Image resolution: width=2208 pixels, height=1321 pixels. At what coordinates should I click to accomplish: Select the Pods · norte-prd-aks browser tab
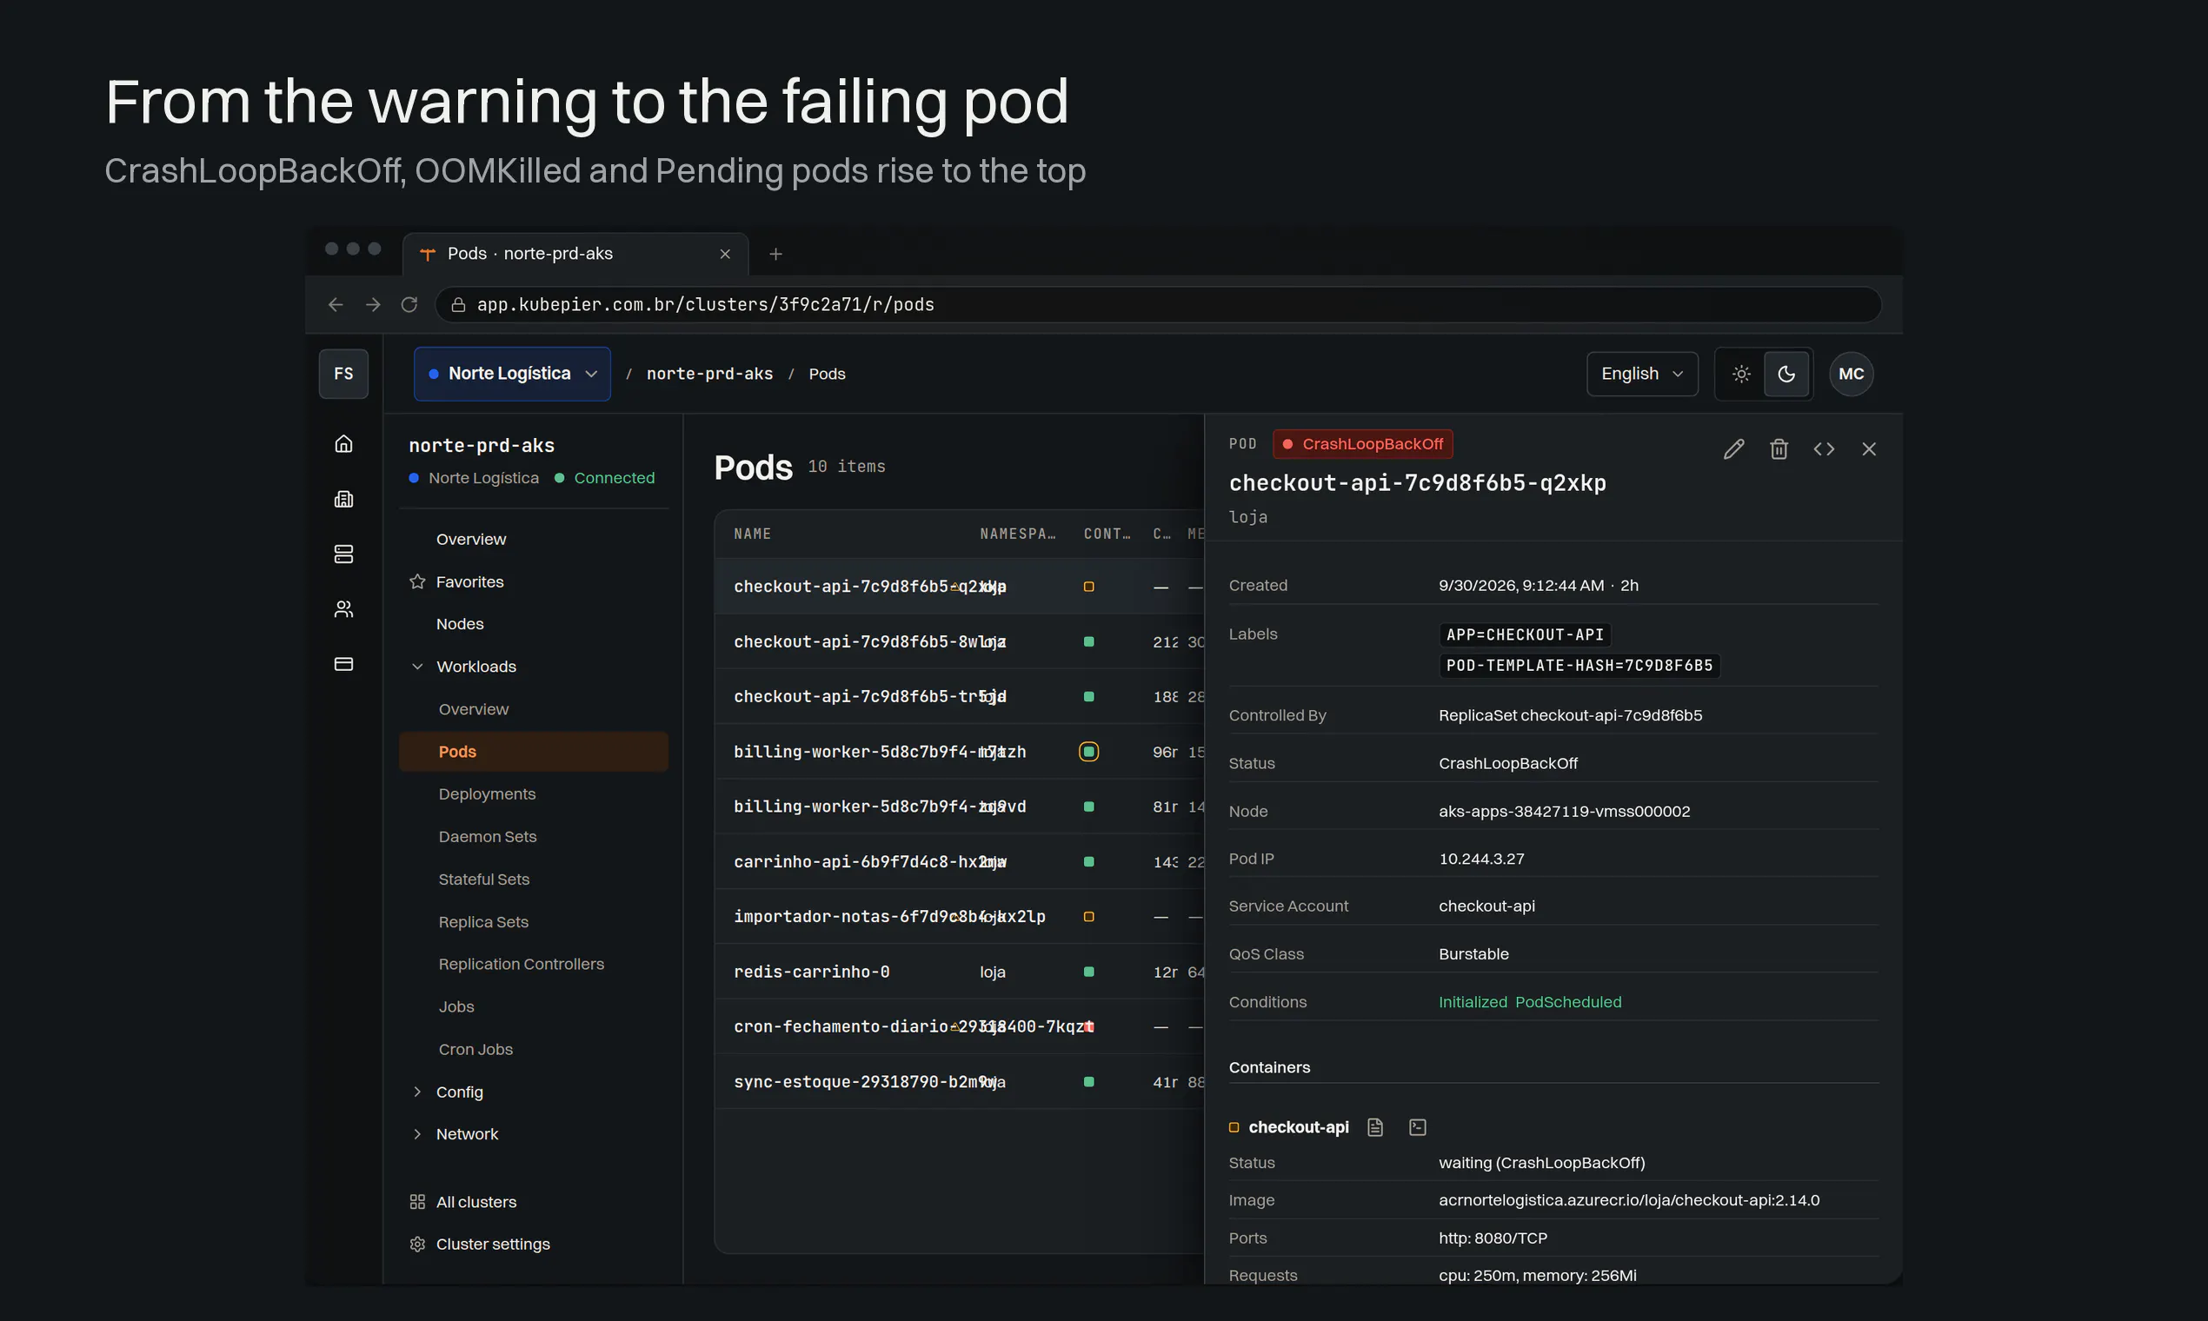575,254
